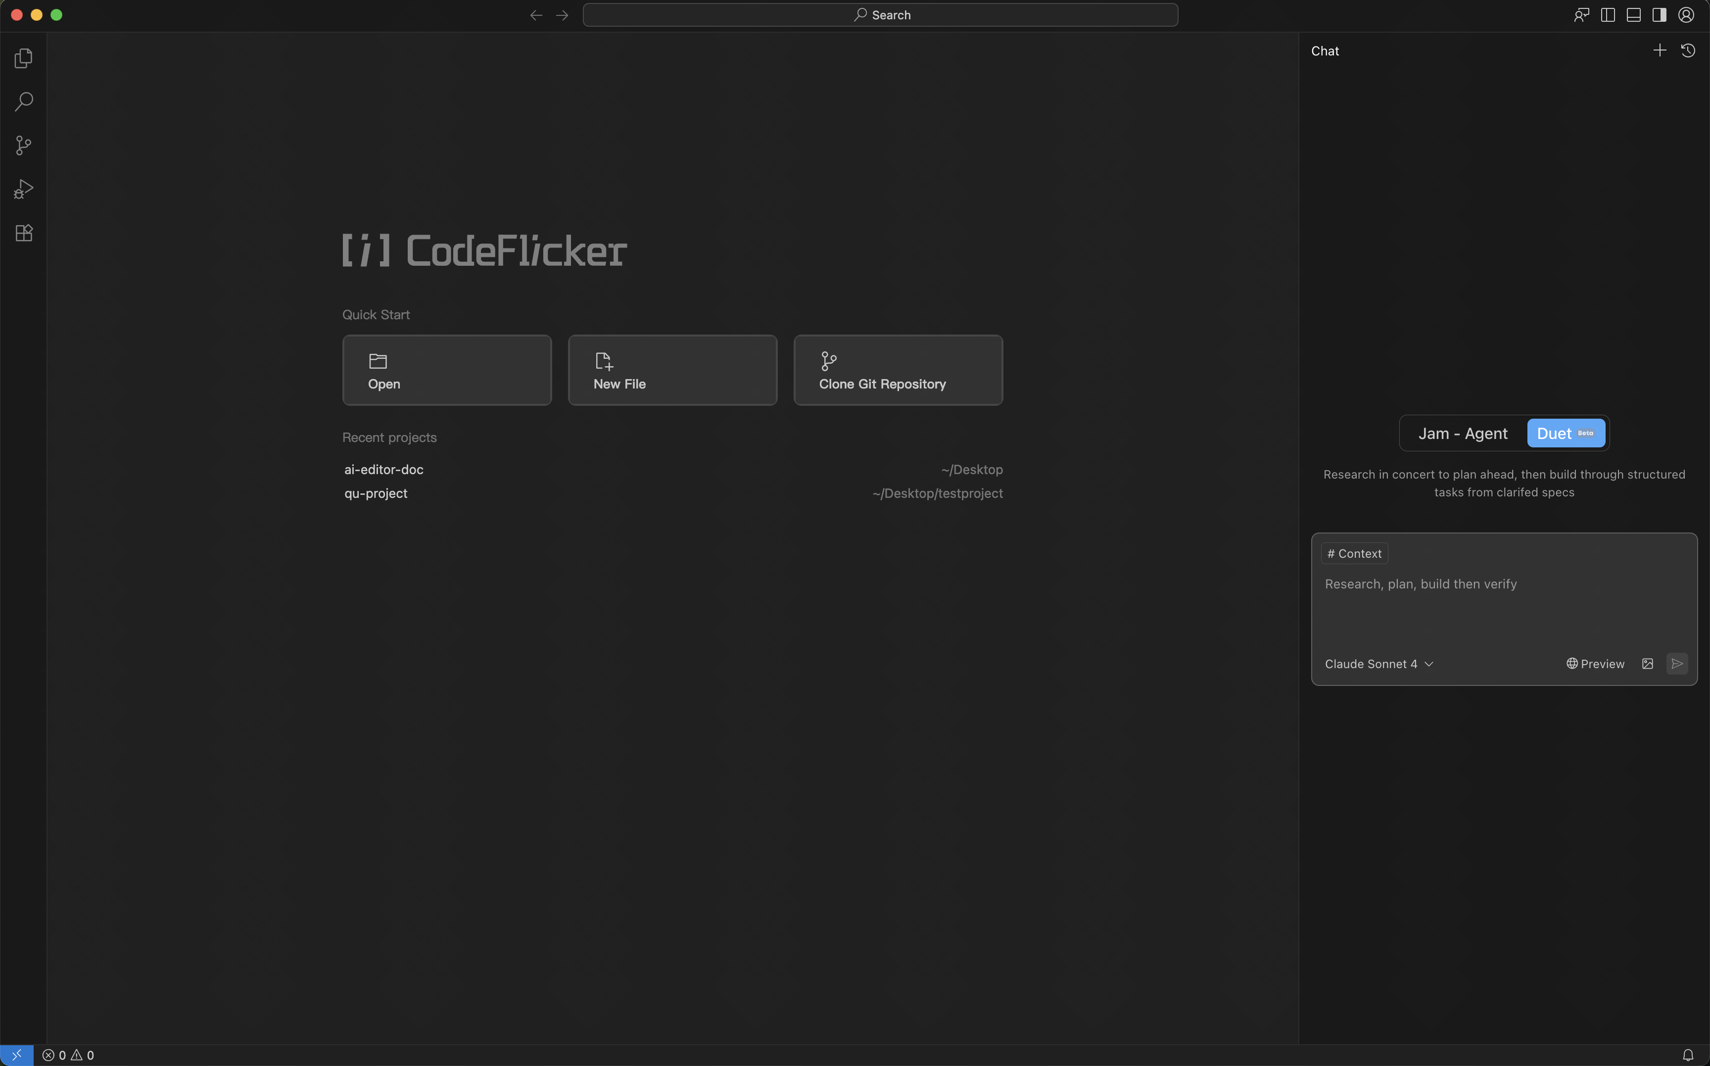Open the Run and Debug view
Viewport: 1710px width, 1066px height.
pos(23,189)
